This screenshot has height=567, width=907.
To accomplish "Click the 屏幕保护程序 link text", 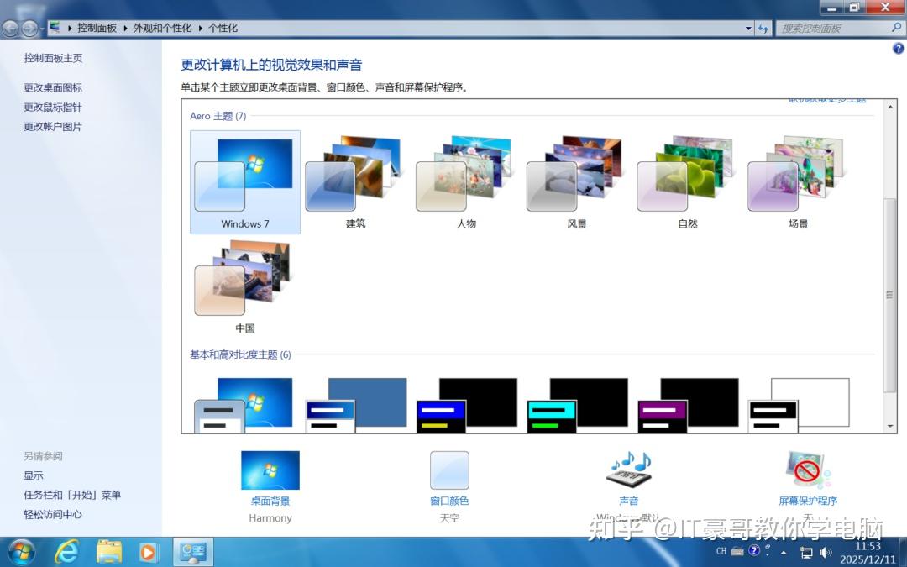I will 808,501.
